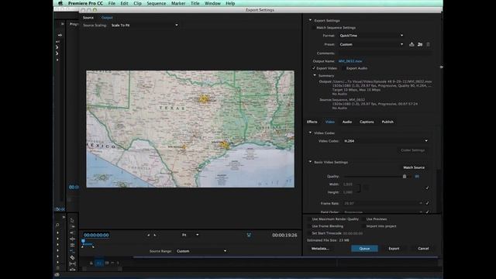
Task: Click the Set In Point icon
Action: pos(148,235)
